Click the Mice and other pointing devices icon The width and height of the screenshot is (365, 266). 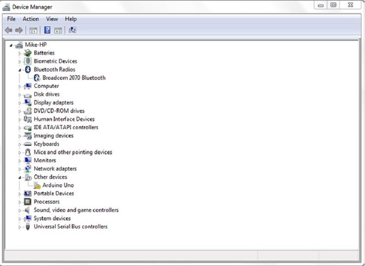(28, 152)
